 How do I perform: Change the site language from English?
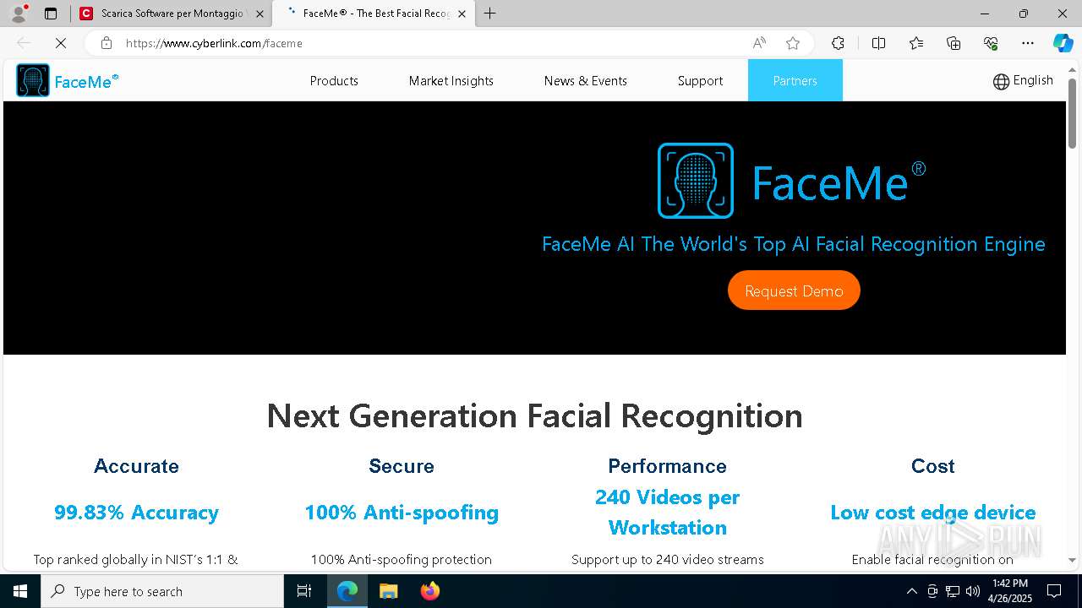click(1023, 81)
